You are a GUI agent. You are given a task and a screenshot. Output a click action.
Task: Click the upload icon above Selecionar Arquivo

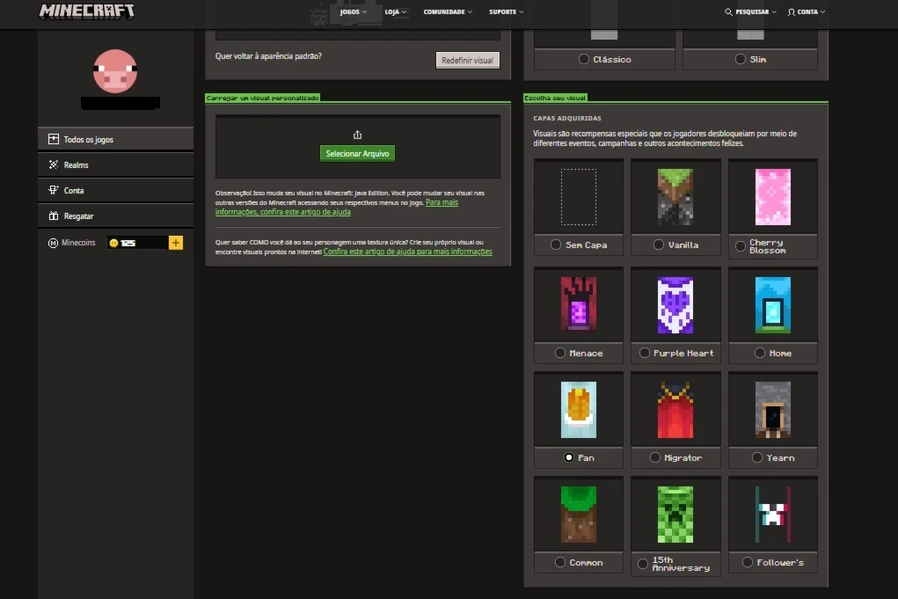(x=357, y=135)
